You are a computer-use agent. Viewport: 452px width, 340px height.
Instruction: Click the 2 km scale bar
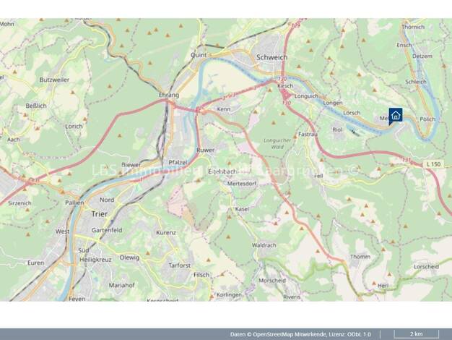coord(415,334)
